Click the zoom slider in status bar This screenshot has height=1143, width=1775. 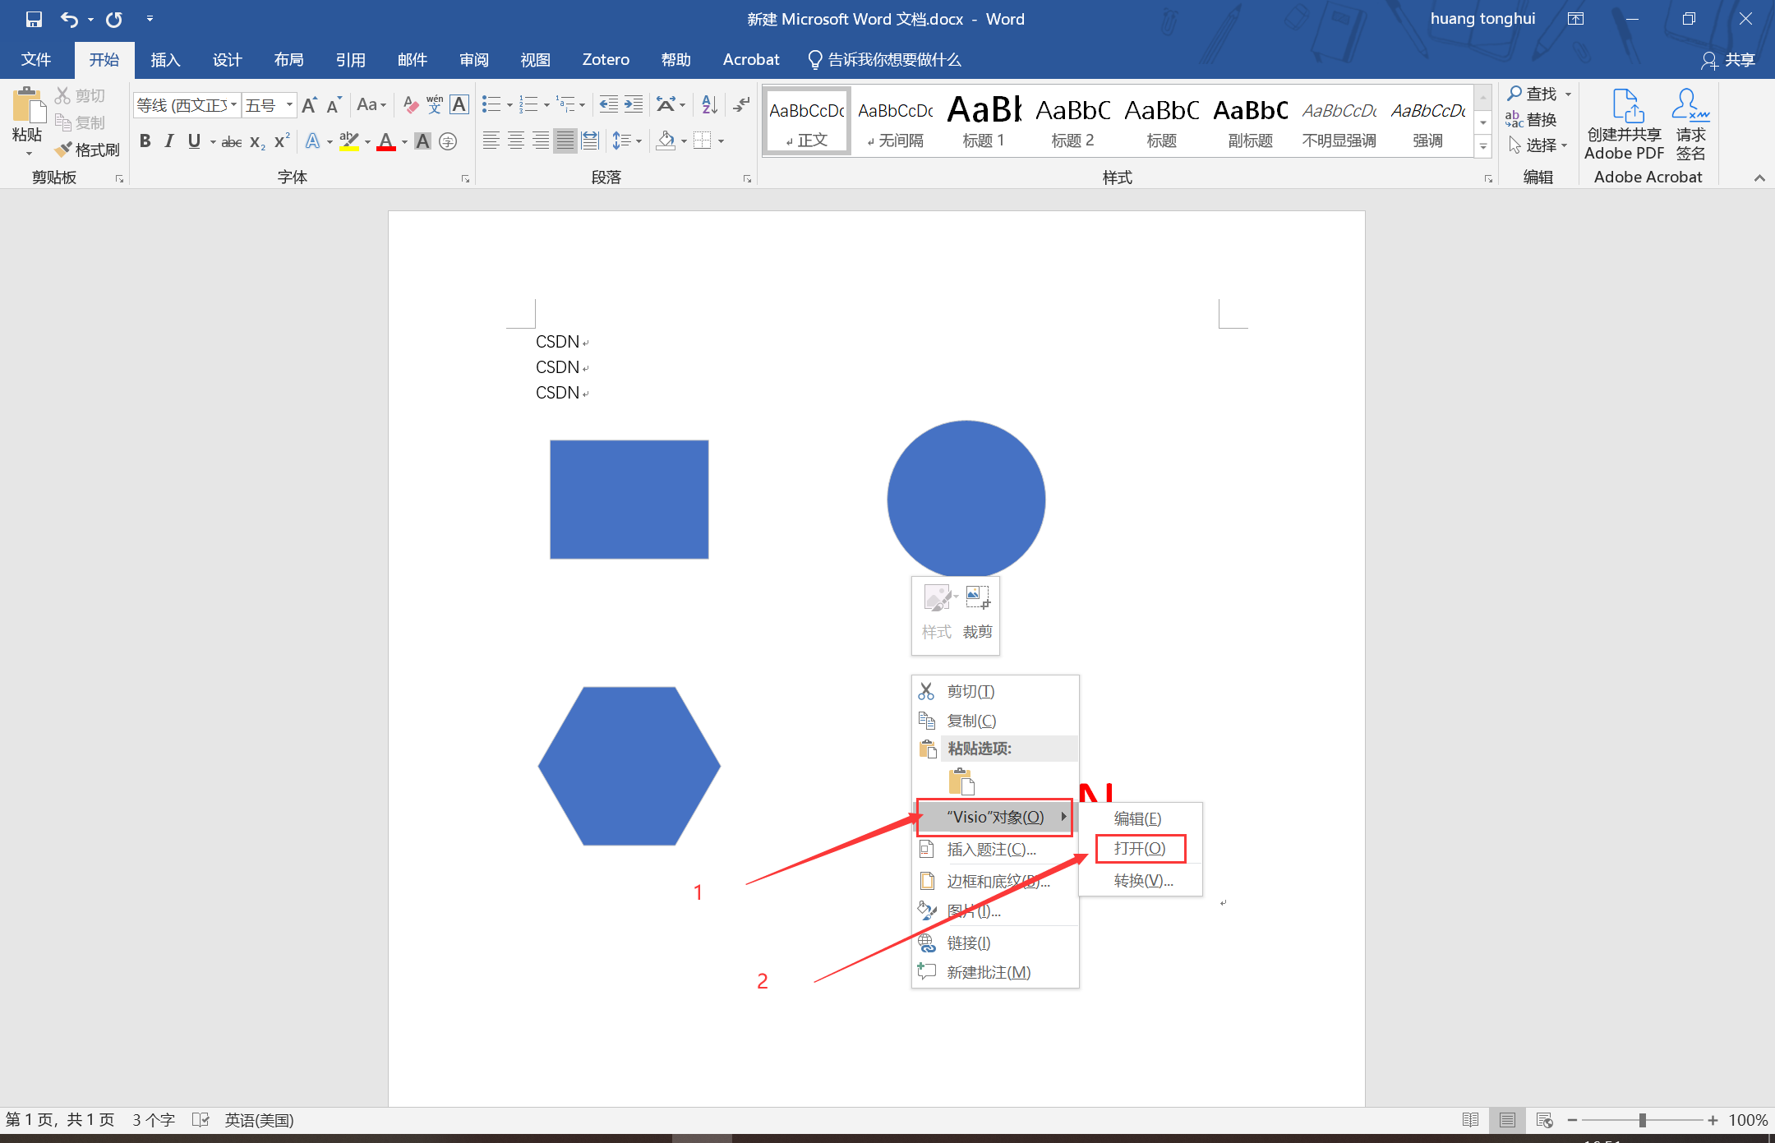click(x=1642, y=1120)
